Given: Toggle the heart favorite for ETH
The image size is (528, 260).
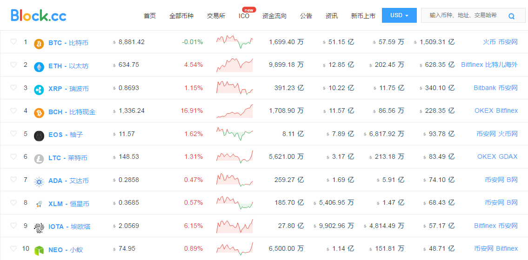Looking at the screenshot, I should [x=13, y=65].
